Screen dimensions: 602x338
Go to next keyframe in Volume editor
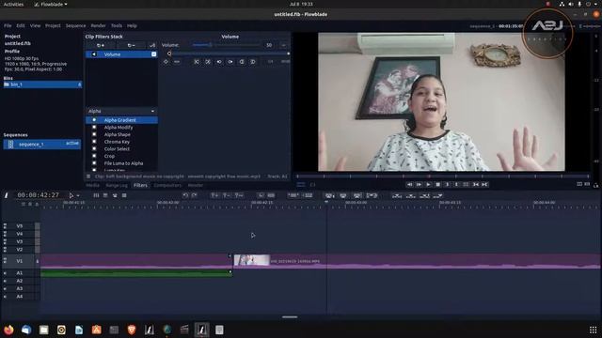(x=208, y=62)
